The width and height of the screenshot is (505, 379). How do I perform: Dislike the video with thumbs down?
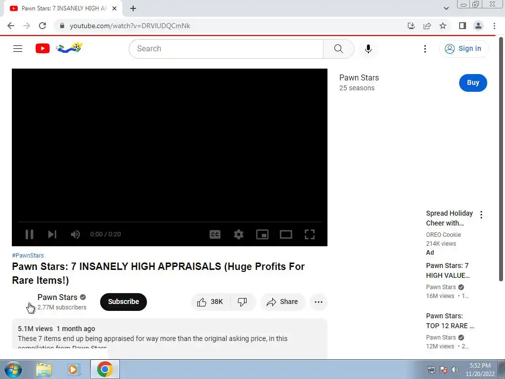point(243,302)
